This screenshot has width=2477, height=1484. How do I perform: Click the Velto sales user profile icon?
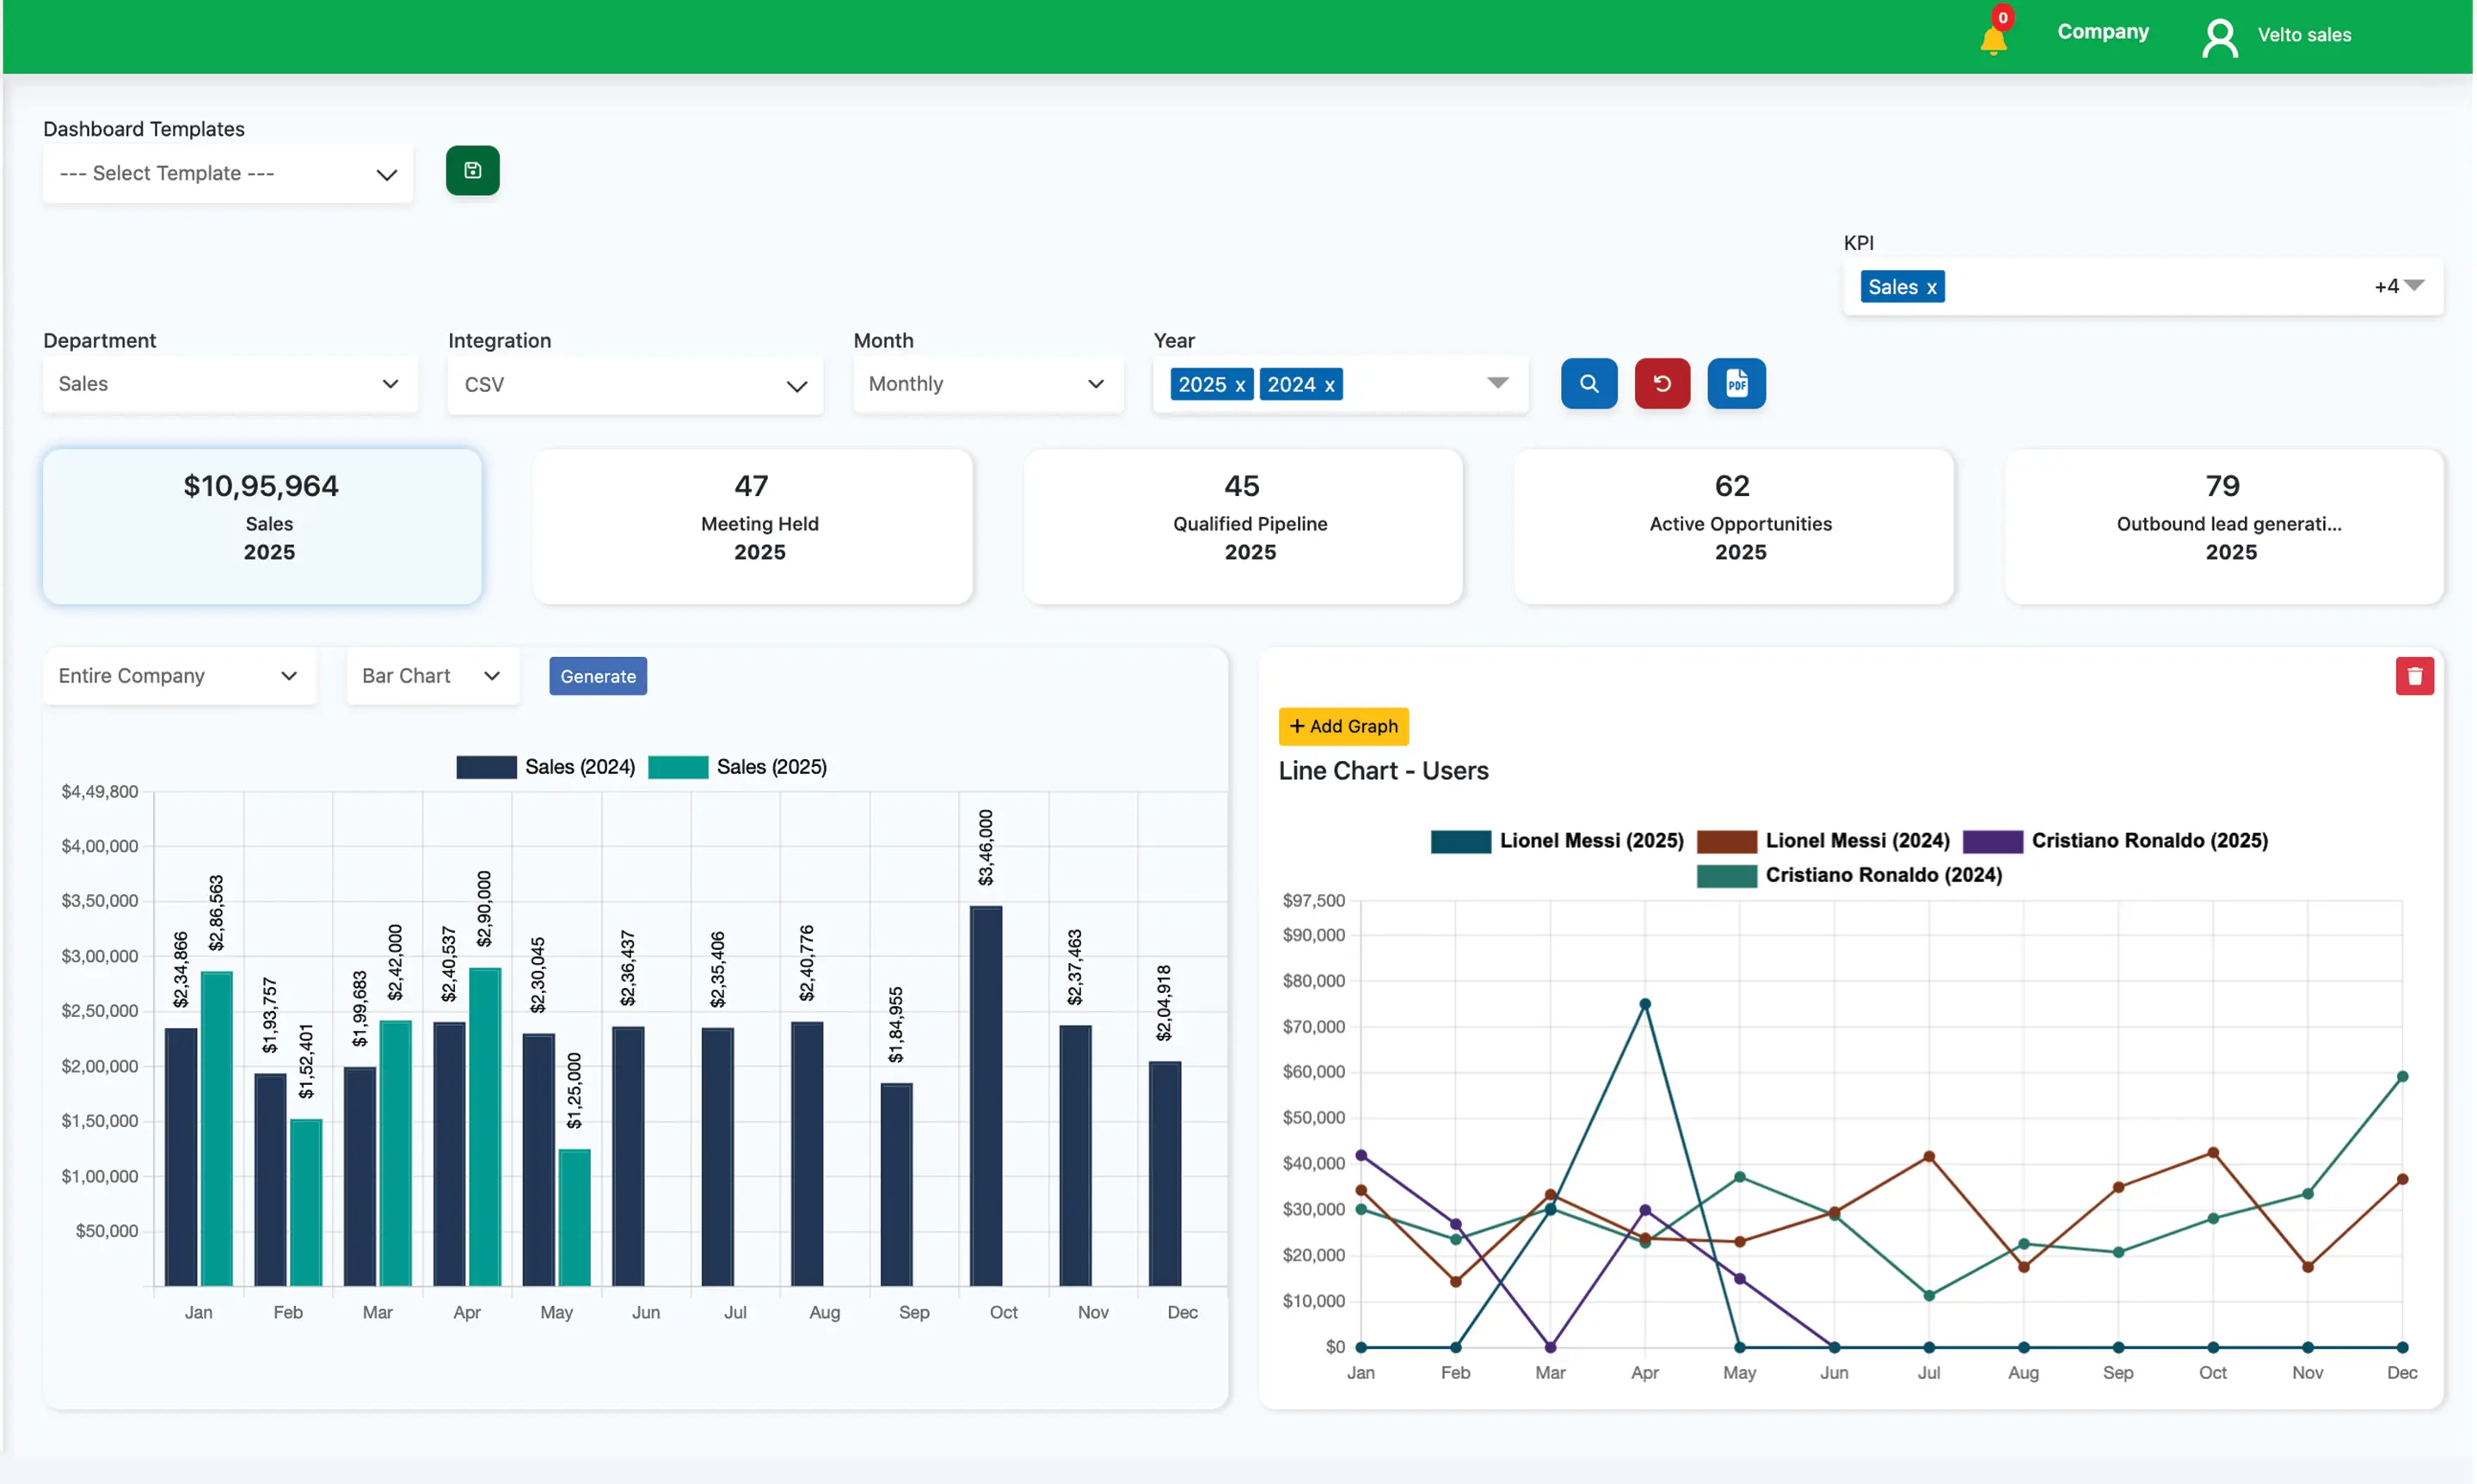tap(2219, 36)
